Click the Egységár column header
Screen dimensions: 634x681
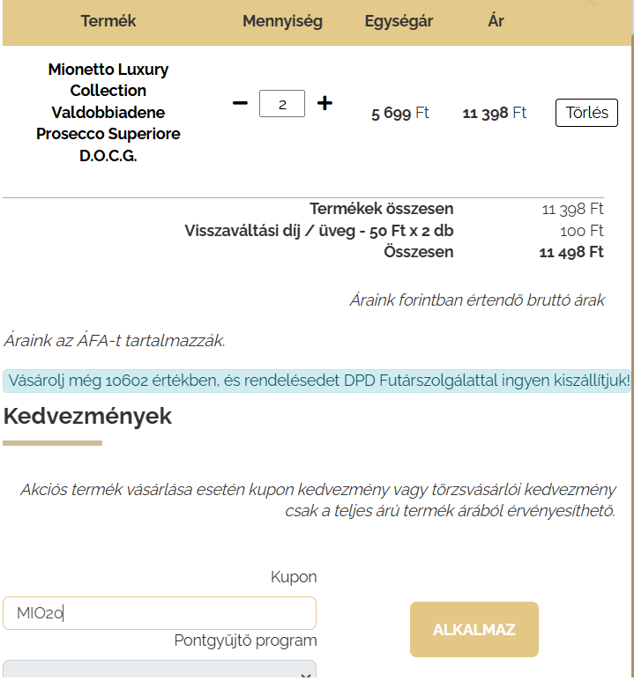point(399,21)
